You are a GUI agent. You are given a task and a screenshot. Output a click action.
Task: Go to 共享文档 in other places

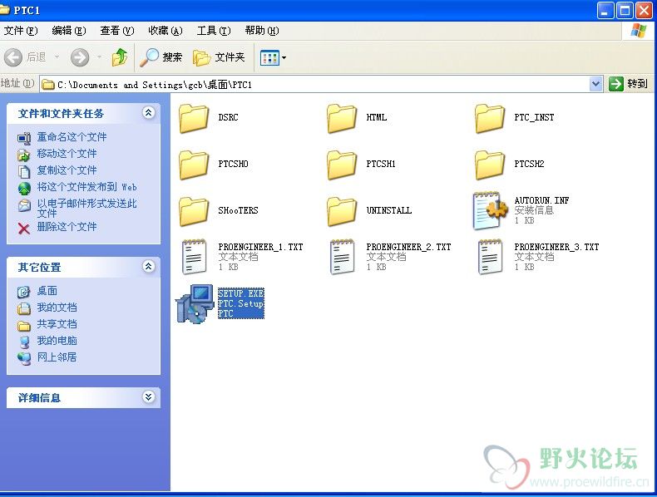(57, 324)
